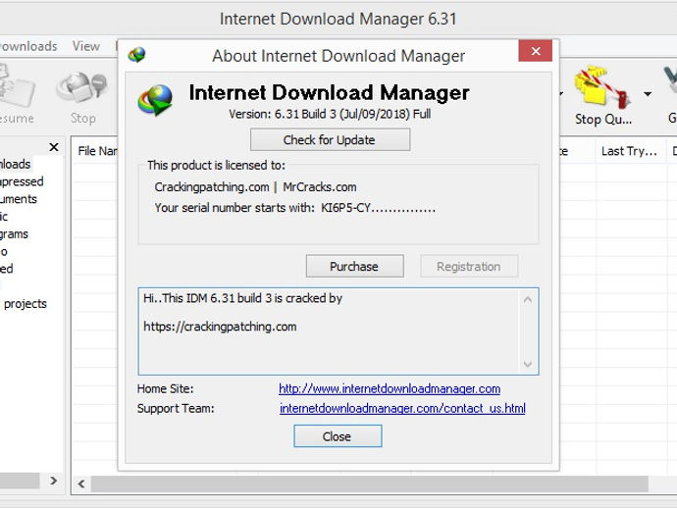Open the Purchase button in About dialog
The height and width of the screenshot is (508, 677).
[354, 267]
